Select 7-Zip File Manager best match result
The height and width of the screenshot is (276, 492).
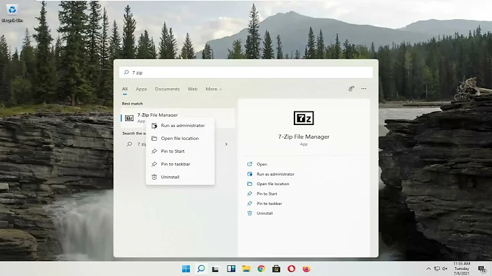[178, 118]
